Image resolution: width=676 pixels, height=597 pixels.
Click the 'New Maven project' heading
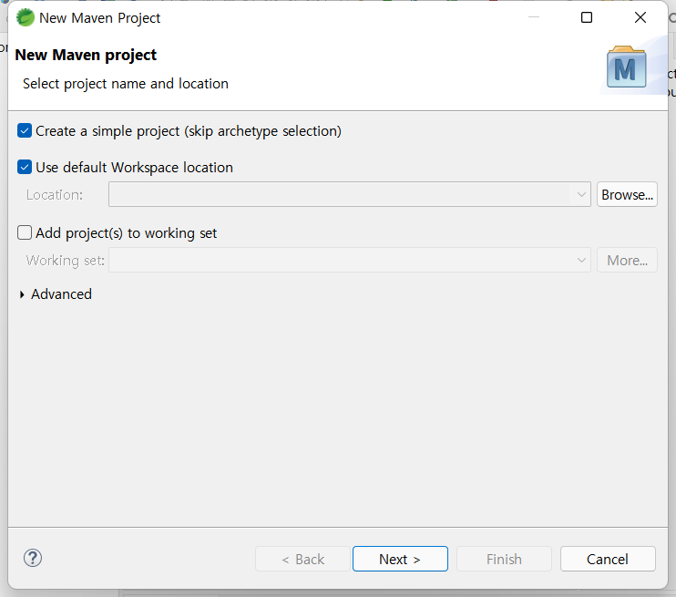(86, 55)
